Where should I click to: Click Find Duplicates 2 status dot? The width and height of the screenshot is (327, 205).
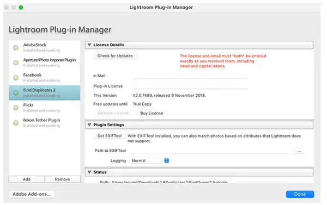click(16, 93)
